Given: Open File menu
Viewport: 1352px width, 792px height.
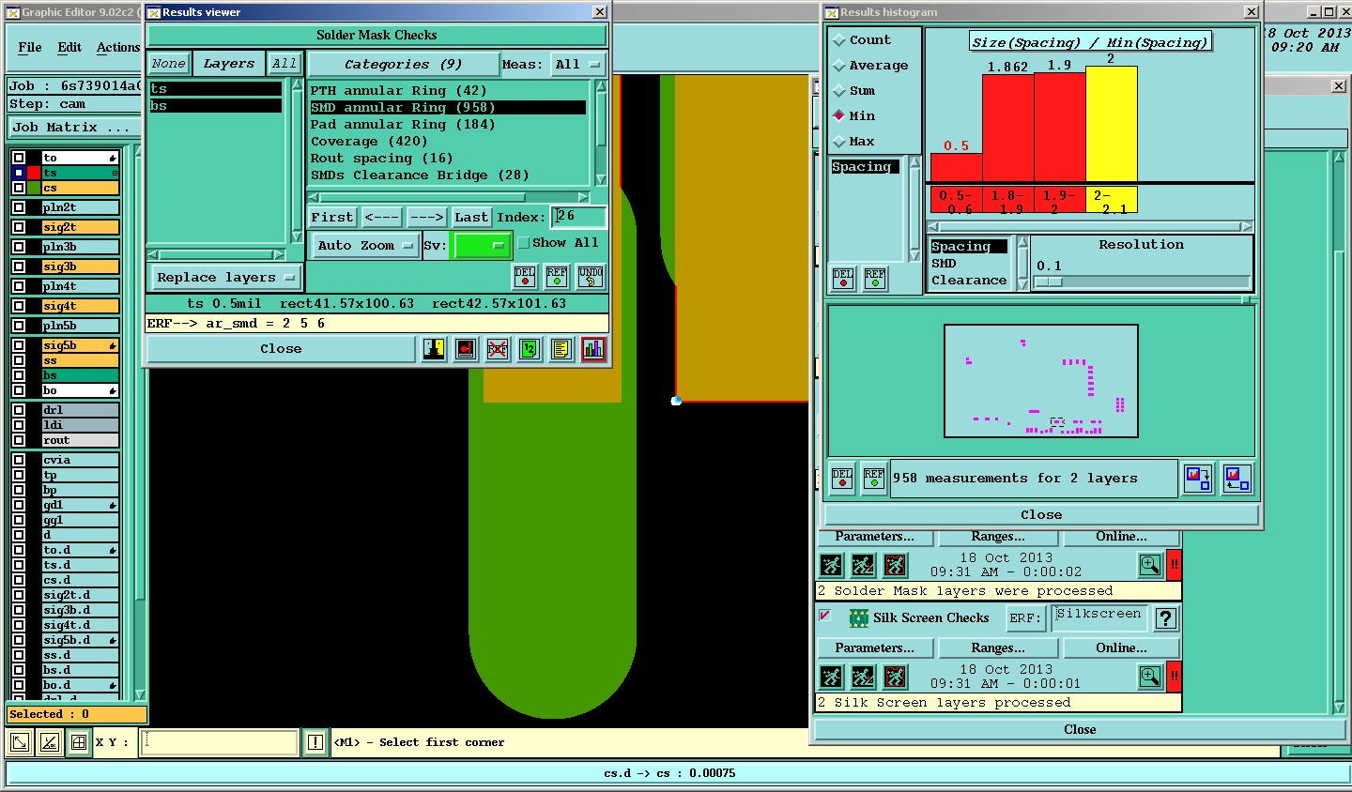Looking at the screenshot, I should click(30, 47).
